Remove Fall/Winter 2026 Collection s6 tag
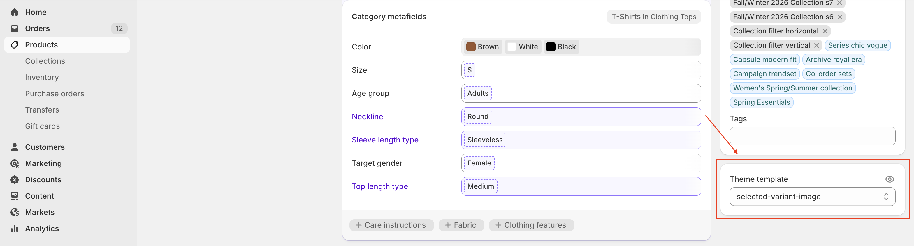The image size is (914, 246). click(839, 17)
